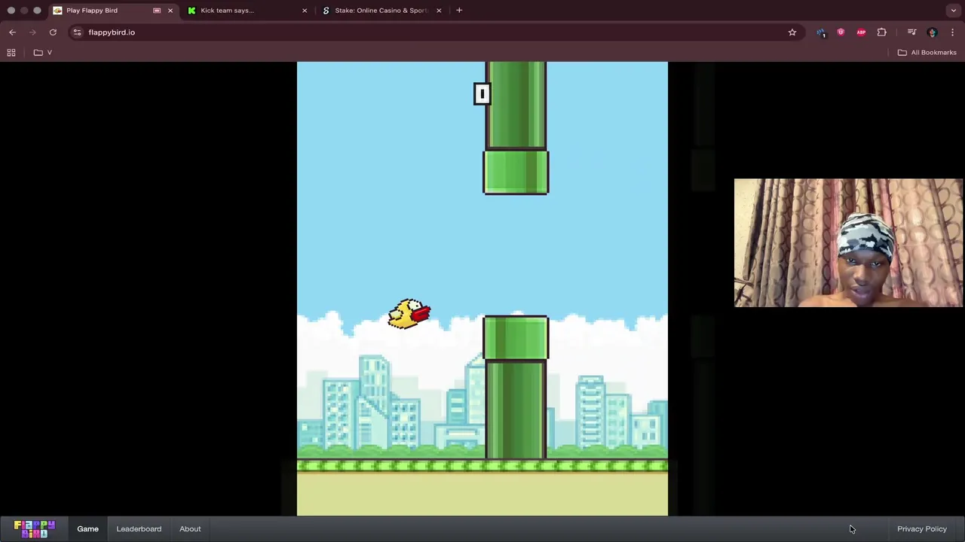965x542 pixels.
Task: Close the Kick team says tab
Action: click(305, 11)
